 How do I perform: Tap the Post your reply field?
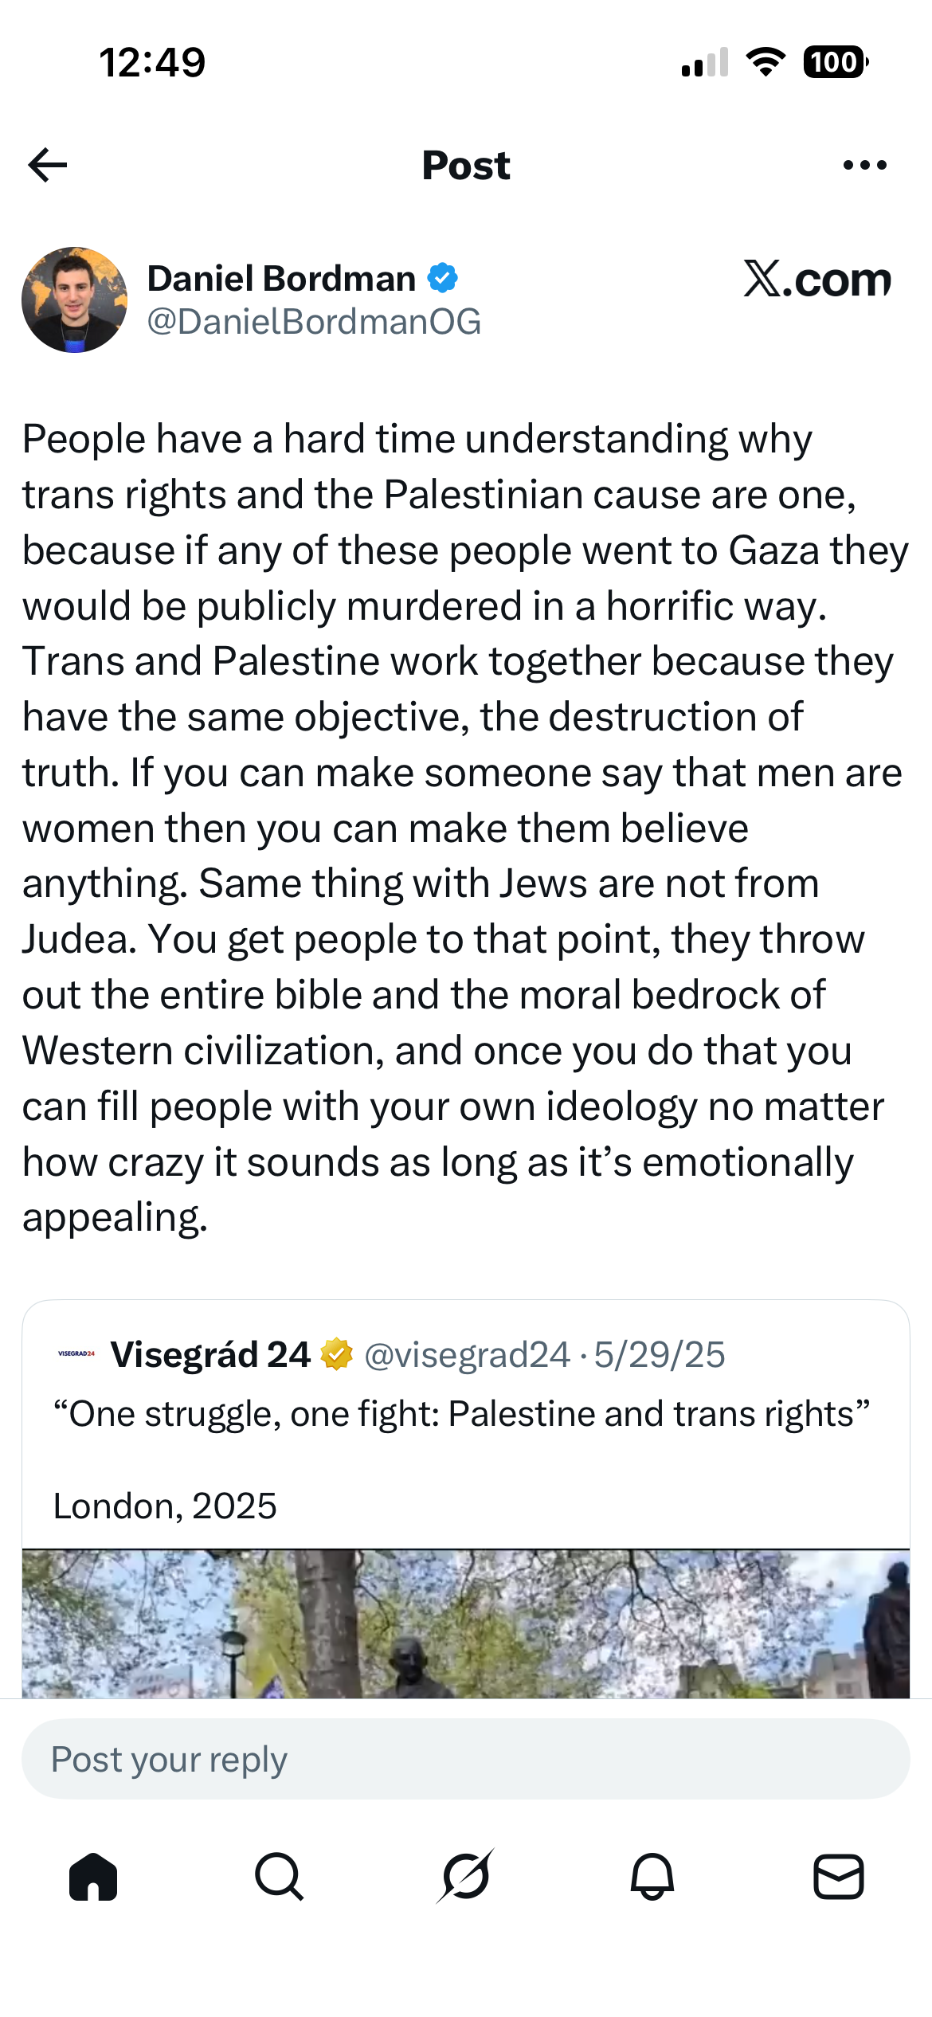tap(466, 1759)
